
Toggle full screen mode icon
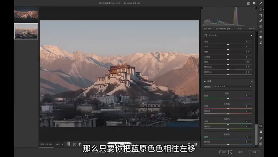(261, 3)
